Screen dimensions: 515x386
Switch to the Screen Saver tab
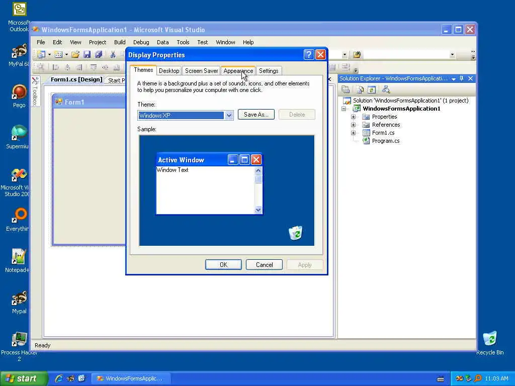coord(201,70)
